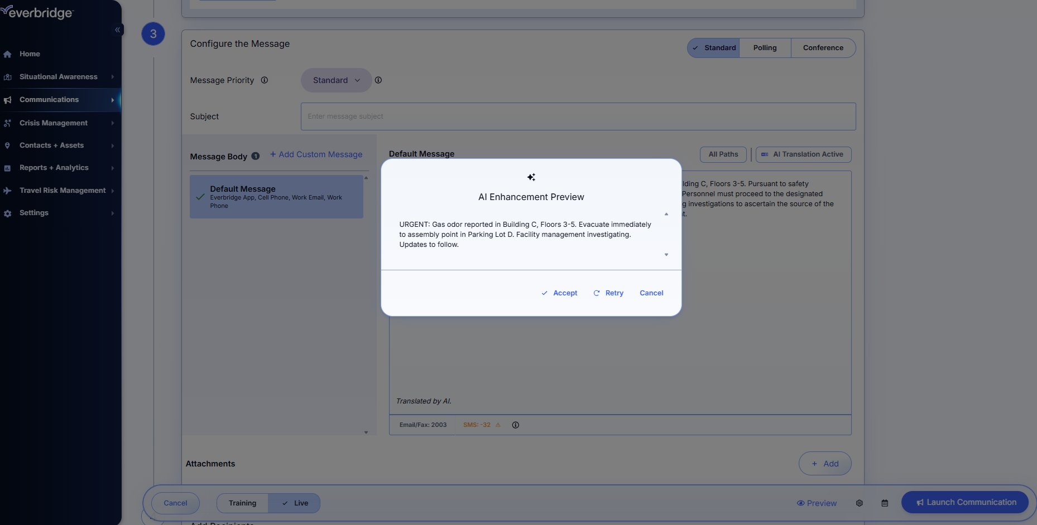Retry the AI enhancement
The image size is (1037, 525).
[x=608, y=293]
